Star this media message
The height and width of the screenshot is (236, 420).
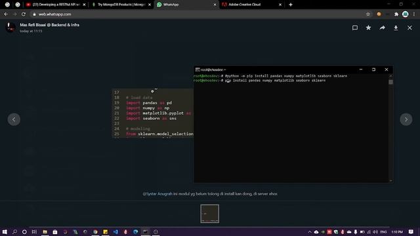coord(369,28)
